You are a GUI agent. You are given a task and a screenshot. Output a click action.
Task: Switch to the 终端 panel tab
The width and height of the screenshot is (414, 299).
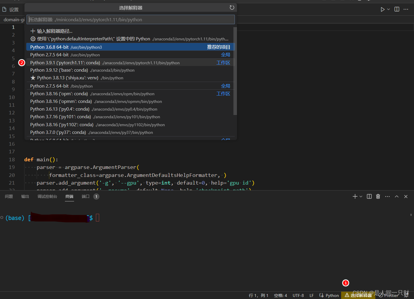(x=69, y=196)
